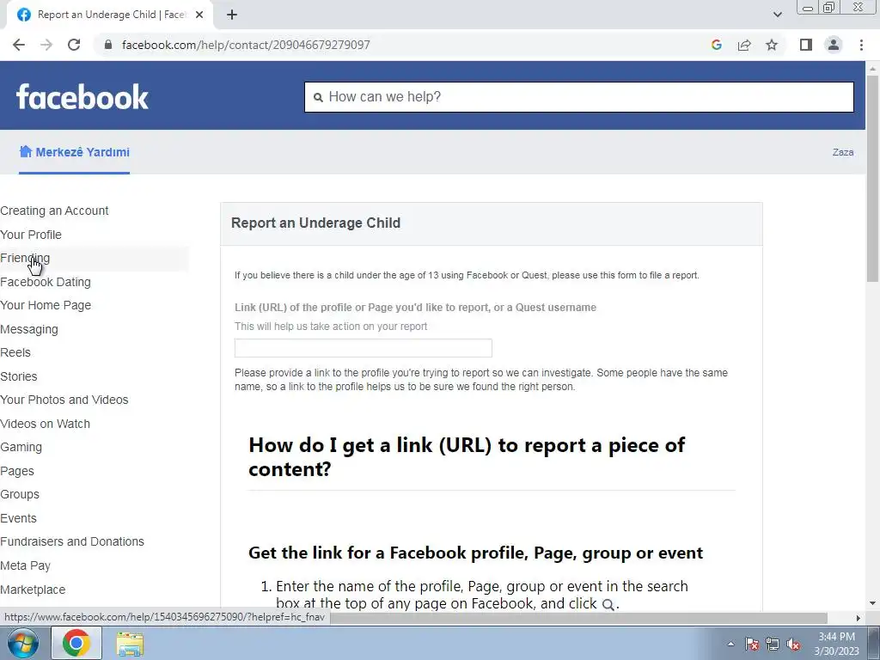Image resolution: width=880 pixels, height=660 pixels.
Task: Open the Google icon in address bar
Action: coord(716,45)
